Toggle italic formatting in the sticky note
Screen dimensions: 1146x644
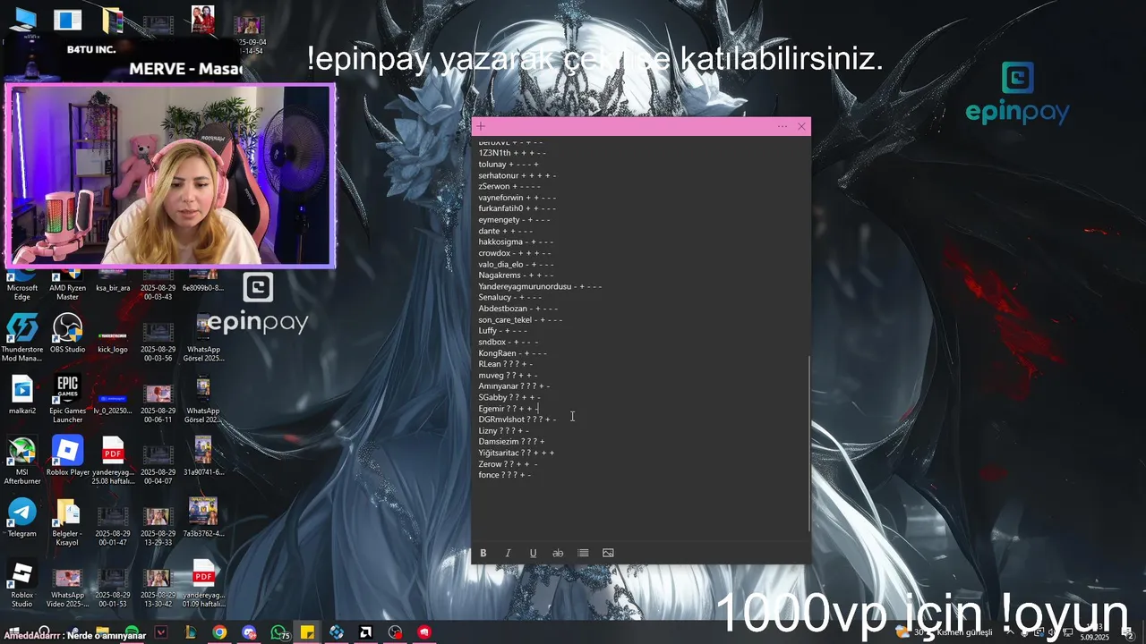508,553
